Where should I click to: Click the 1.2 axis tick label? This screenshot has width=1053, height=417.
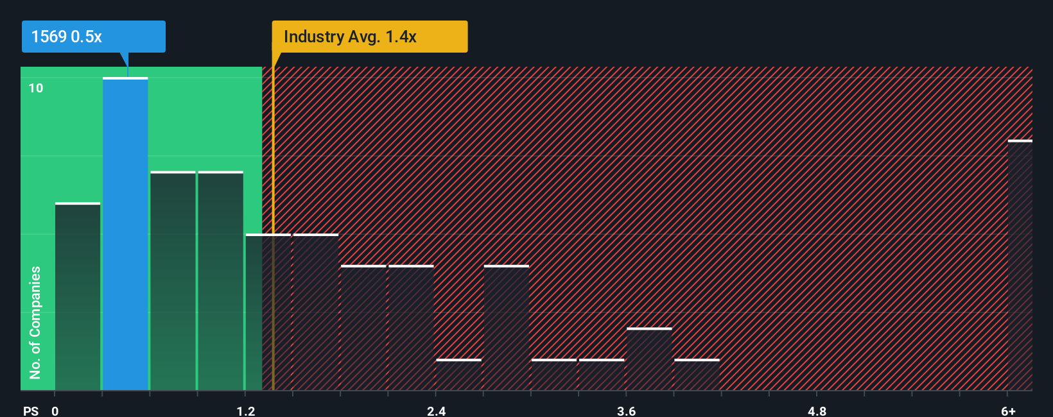[245, 411]
